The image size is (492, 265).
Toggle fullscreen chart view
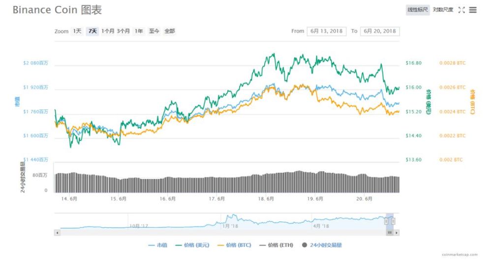click(461, 10)
